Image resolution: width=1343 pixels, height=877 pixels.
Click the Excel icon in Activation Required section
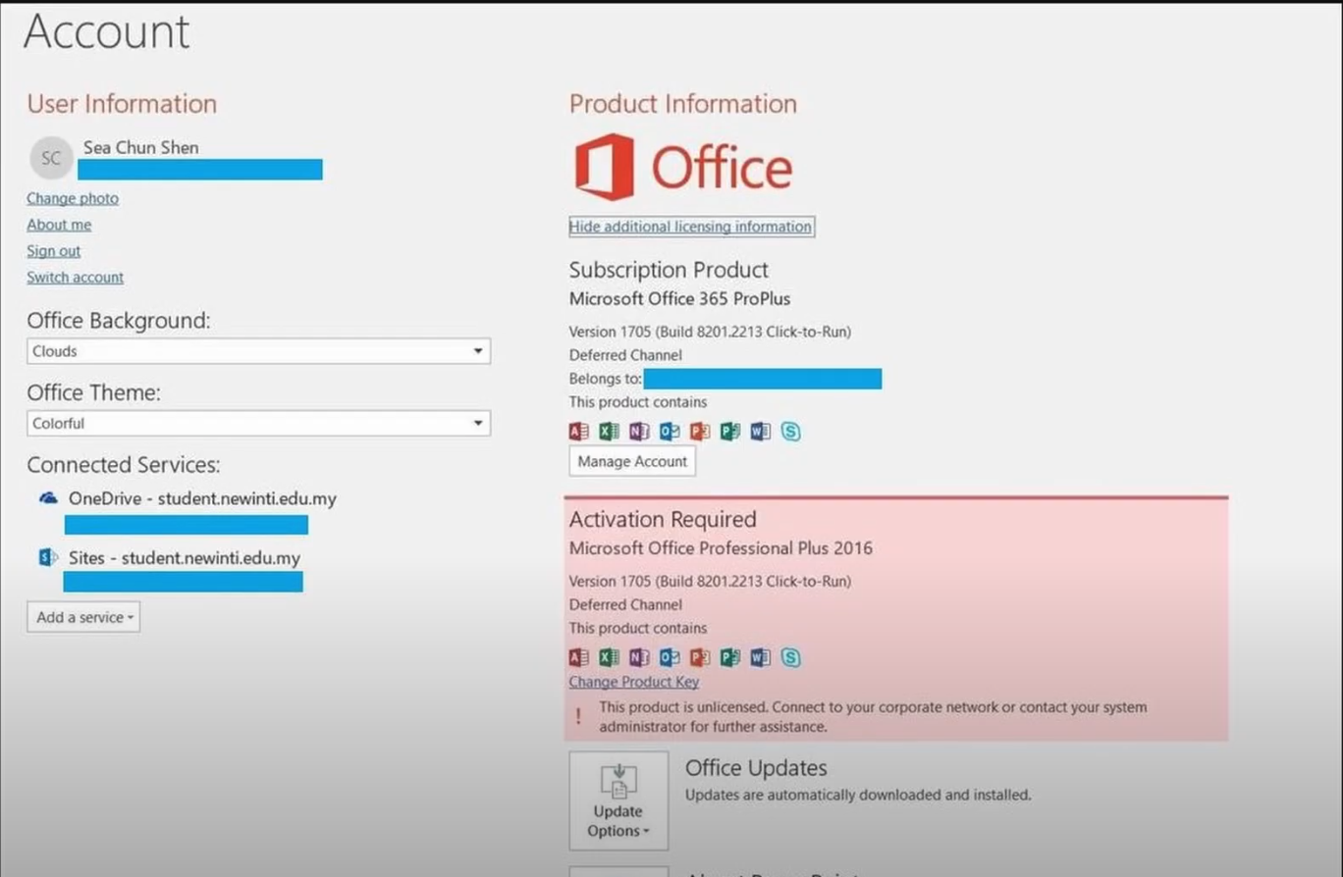[609, 657]
